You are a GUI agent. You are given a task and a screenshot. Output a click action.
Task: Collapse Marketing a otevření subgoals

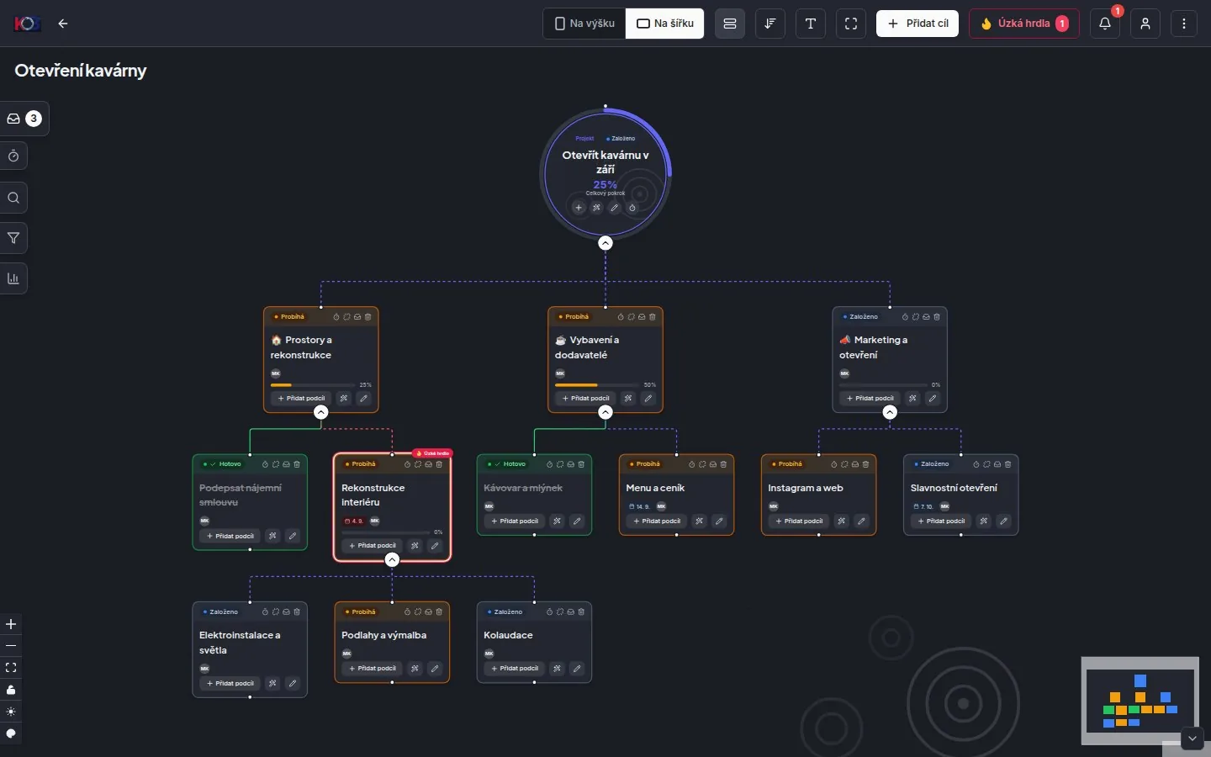(x=890, y=412)
